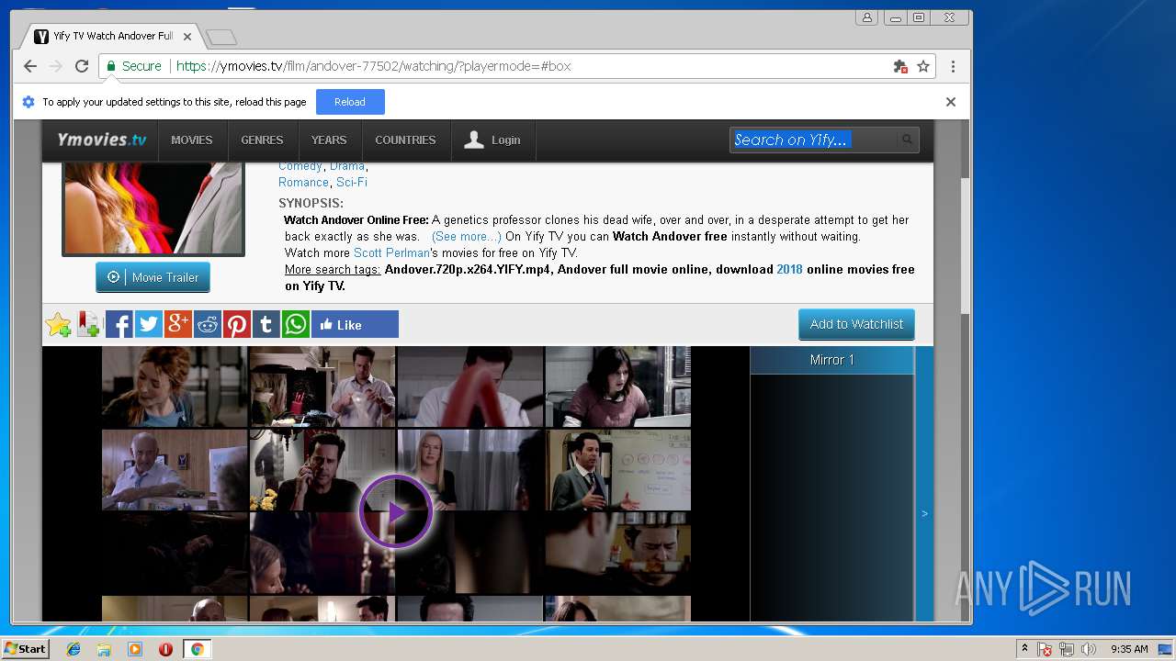
Task: Open the YEARS menu
Action: (x=329, y=140)
